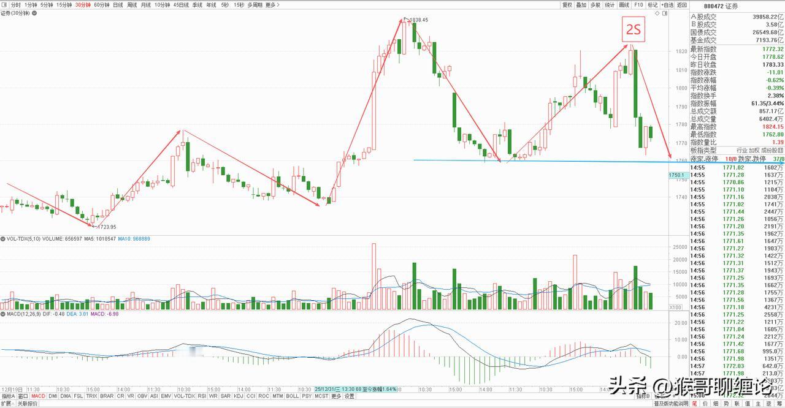Select the 1分钟 period

(31, 5)
